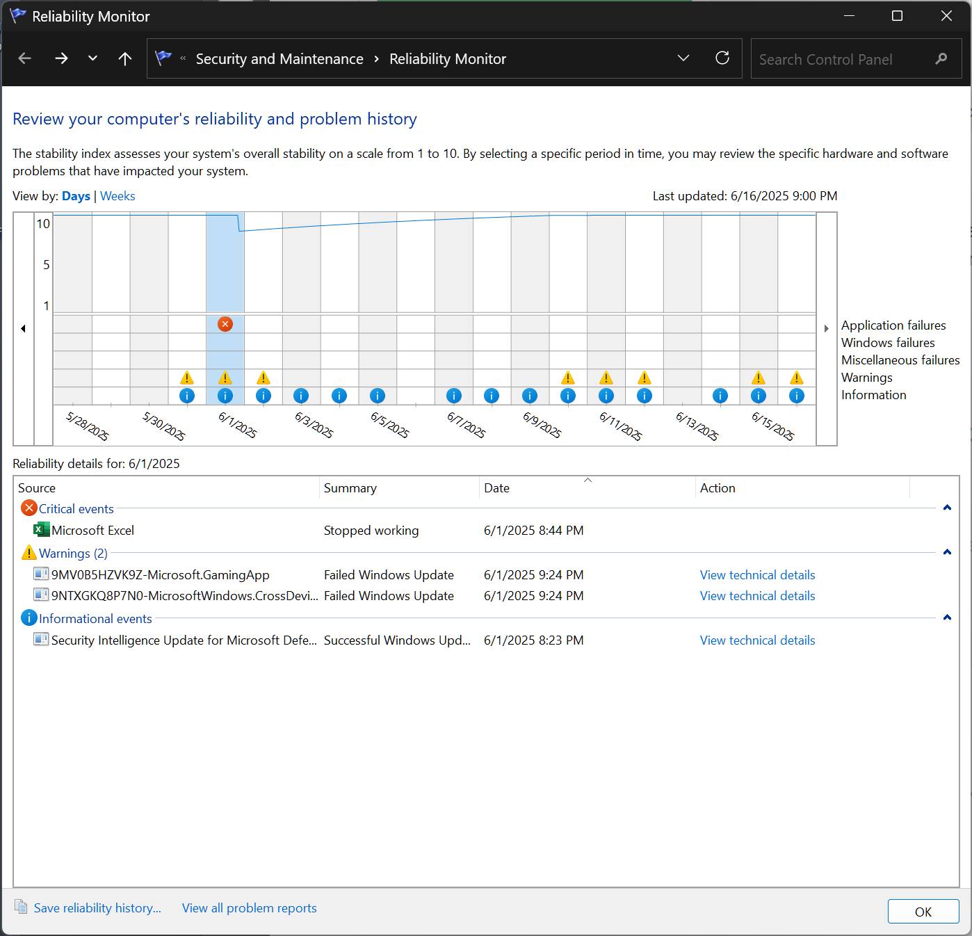
Task: Select the information icon for 6/4/2025
Action: [x=339, y=396]
